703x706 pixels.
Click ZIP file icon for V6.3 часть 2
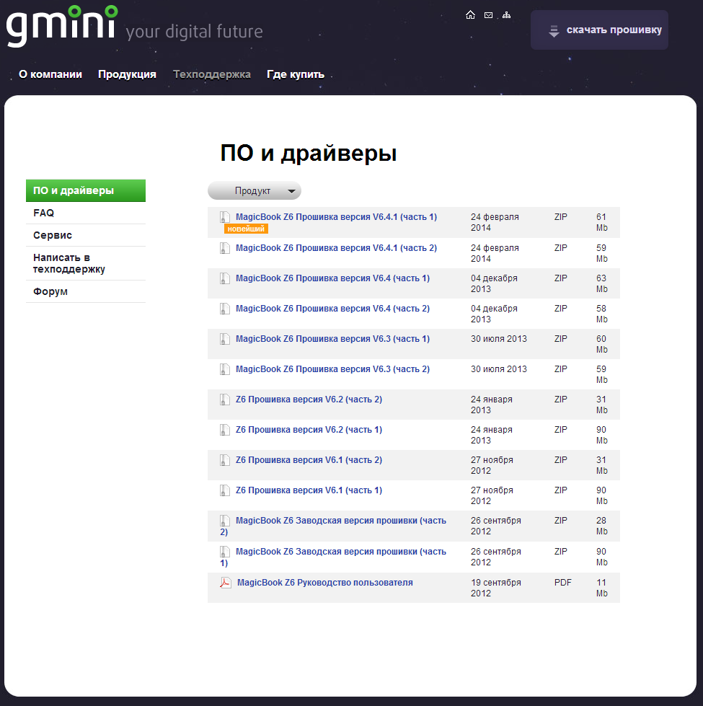224,369
